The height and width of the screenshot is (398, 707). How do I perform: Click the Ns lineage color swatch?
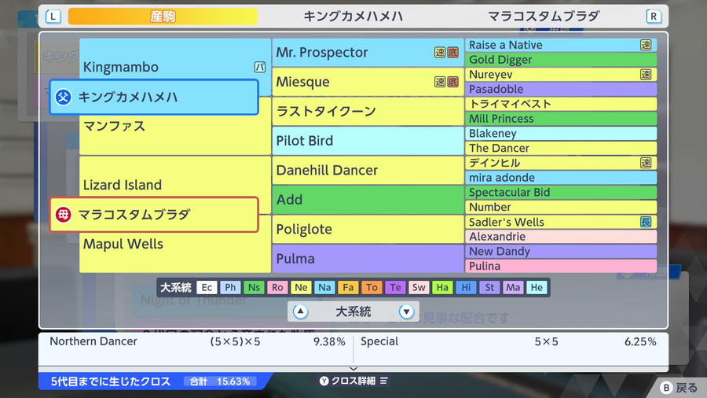(254, 287)
